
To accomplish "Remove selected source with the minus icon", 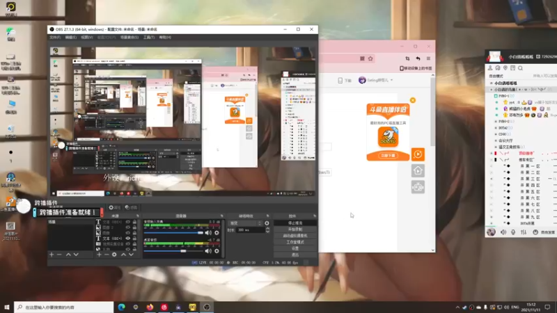I will point(107,255).
